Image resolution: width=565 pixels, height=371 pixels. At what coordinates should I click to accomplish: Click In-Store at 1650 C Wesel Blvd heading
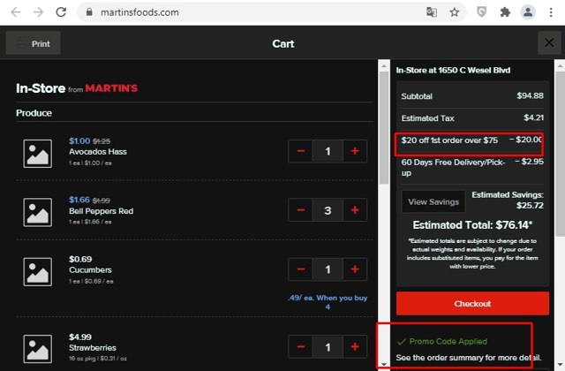coord(453,71)
